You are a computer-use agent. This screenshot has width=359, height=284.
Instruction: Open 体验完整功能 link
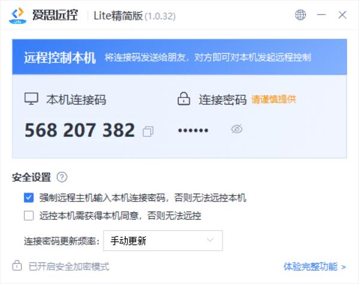(315, 267)
